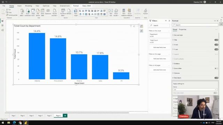Click the Excel workbook icon
The image size is (223, 125).
click(28, 12)
